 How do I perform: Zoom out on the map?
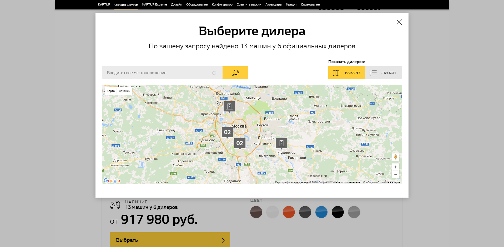(396, 174)
